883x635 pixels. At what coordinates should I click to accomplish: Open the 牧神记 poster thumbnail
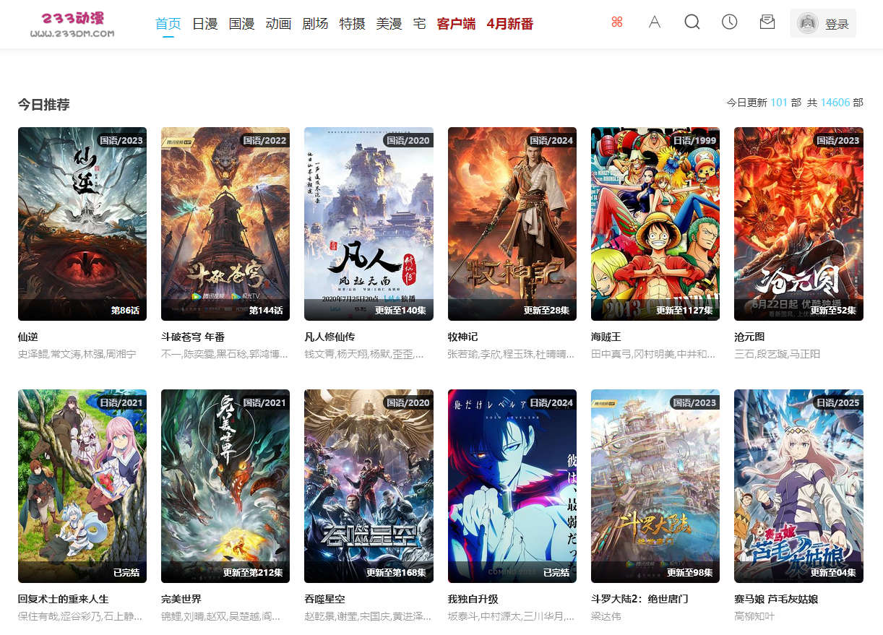point(512,224)
